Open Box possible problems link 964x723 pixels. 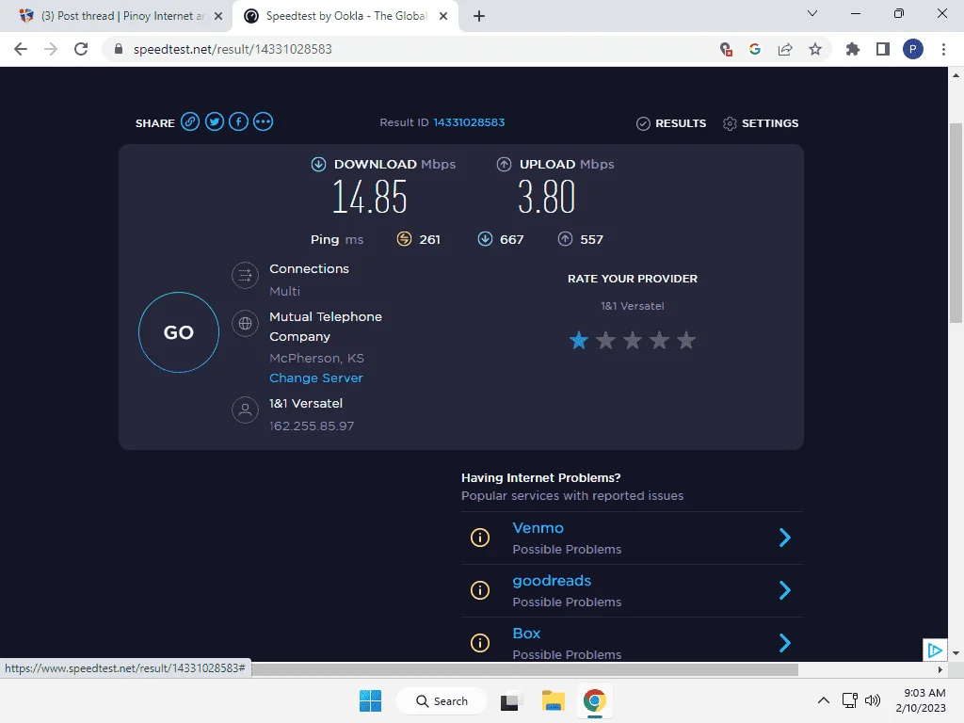(x=527, y=634)
